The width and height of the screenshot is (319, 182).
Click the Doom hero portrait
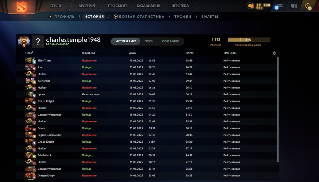[x=30, y=128]
